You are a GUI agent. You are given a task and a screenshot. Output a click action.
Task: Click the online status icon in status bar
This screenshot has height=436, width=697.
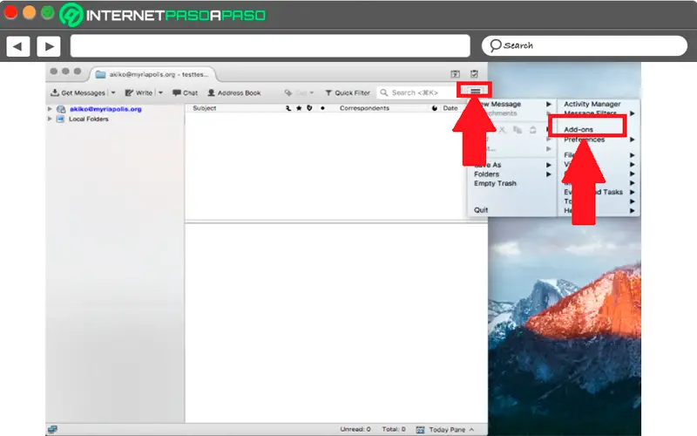click(x=52, y=429)
